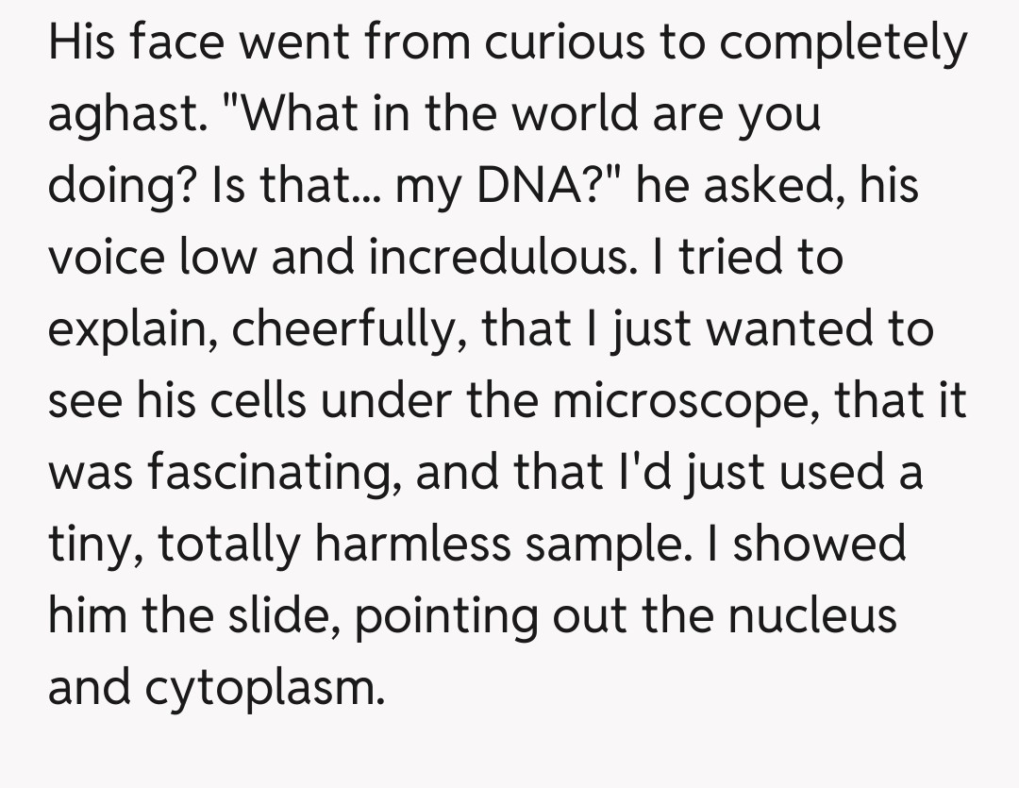Click the word "incredulous" in the text
Image resolution: width=1019 pixels, height=788 pixels.
(496, 258)
